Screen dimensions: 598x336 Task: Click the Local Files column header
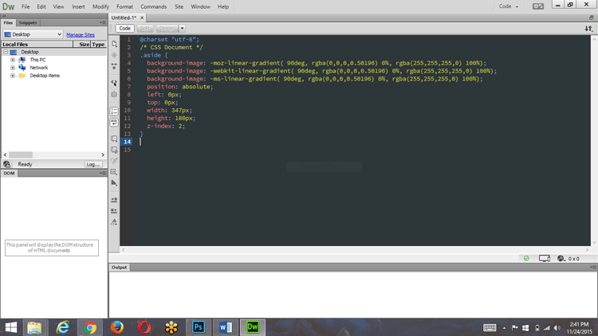coord(37,45)
